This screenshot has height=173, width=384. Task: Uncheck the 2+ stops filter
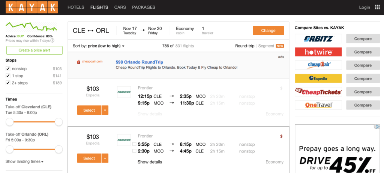coord(8,83)
